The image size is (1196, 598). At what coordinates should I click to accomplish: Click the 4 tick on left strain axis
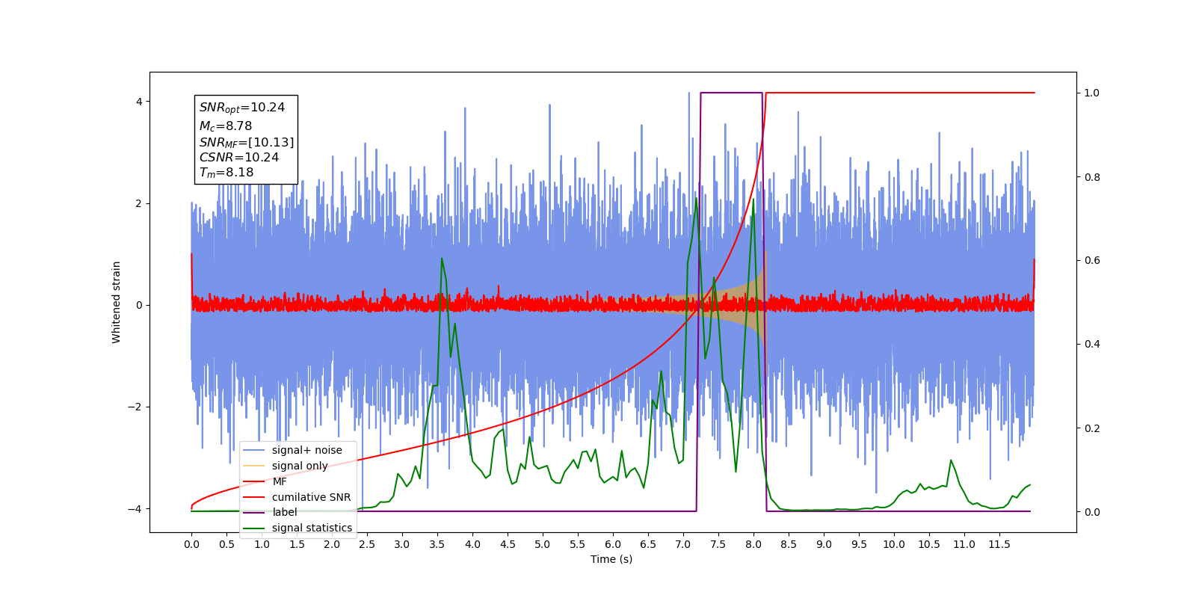tap(139, 102)
